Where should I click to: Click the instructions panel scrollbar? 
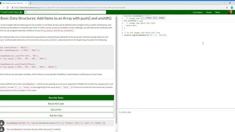coord(116,70)
